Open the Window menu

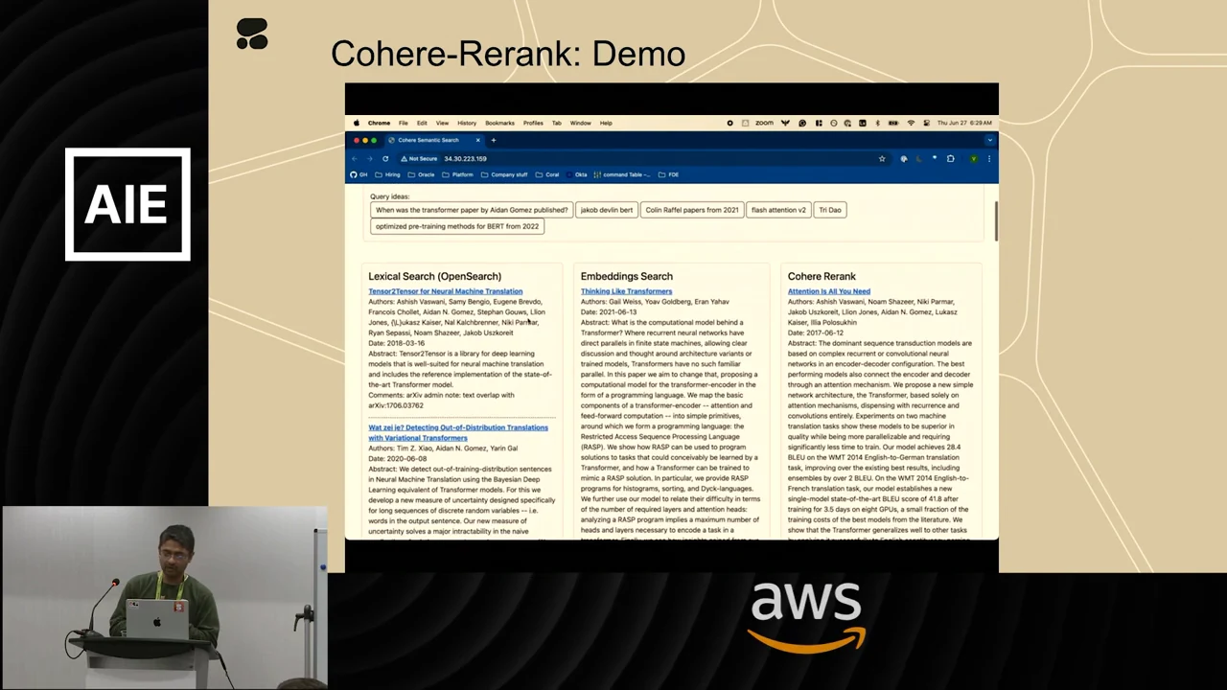[x=581, y=123]
